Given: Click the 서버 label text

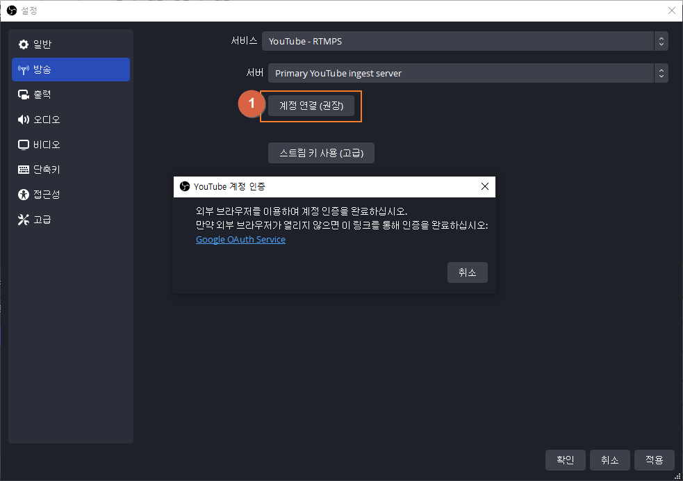Looking at the screenshot, I should pyautogui.click(x=255, y=73).
